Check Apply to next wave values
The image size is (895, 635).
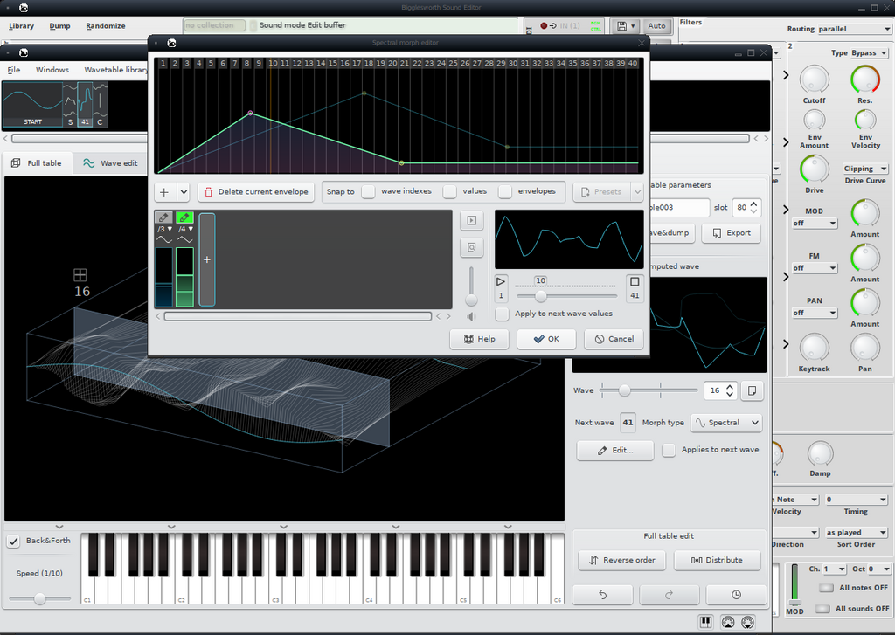502,314
